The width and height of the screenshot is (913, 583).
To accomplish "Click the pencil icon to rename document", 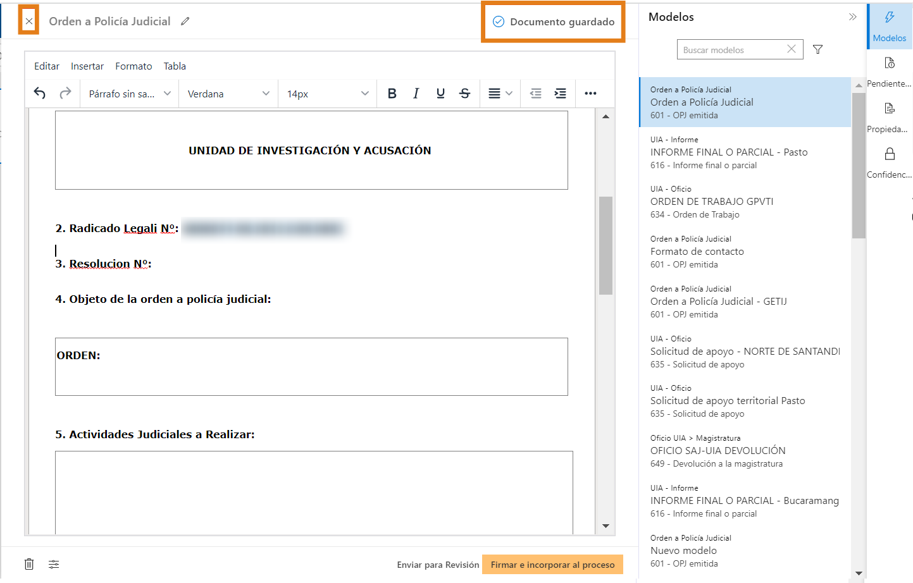I will (185, 21).
